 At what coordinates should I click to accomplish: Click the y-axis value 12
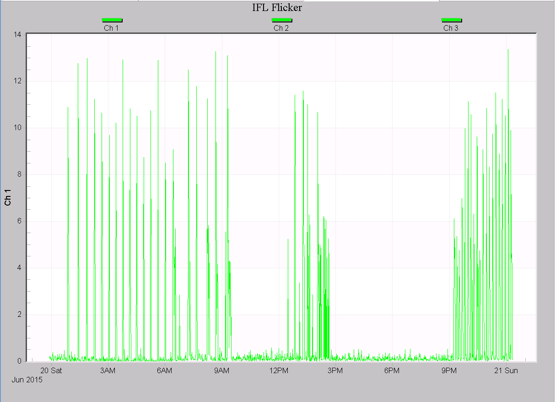(17, 81)
